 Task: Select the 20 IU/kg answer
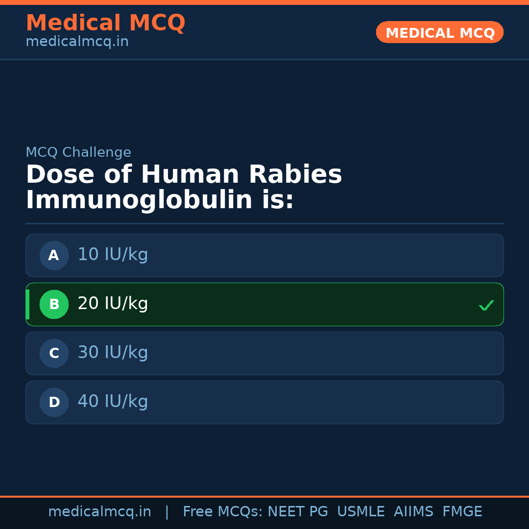(x=113, y=304)
